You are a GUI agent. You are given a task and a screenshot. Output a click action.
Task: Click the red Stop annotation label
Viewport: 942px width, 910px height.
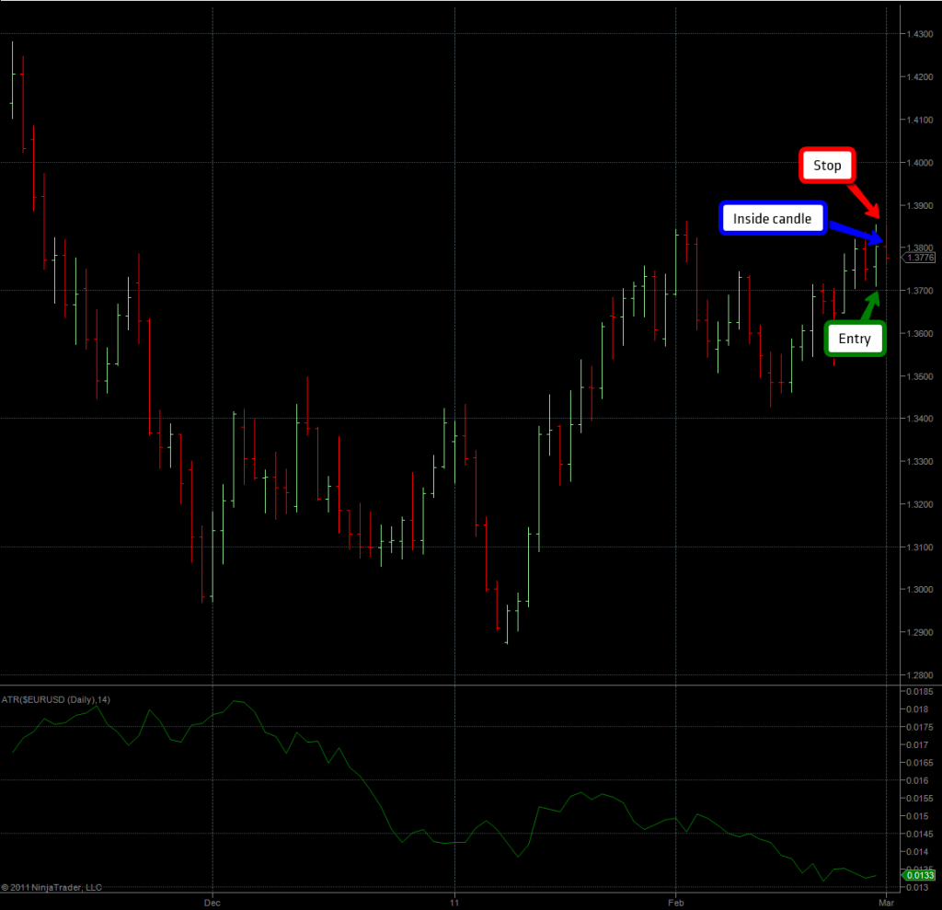click(826, 166)
